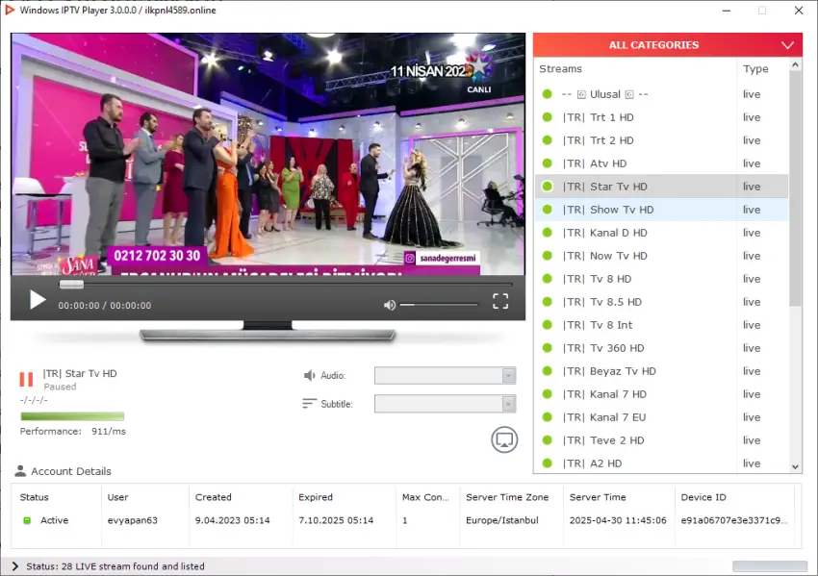
Task: Select the Kanal D HD stream
Action: tap(661, 233)
